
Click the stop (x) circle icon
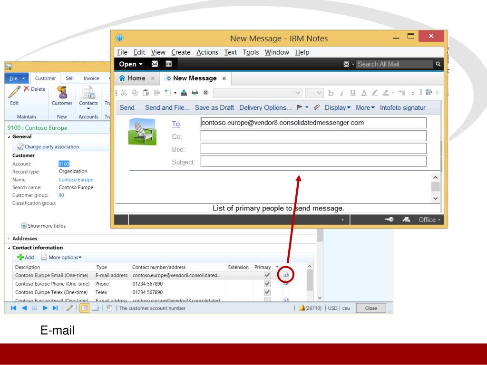click(x=205, y=93)
